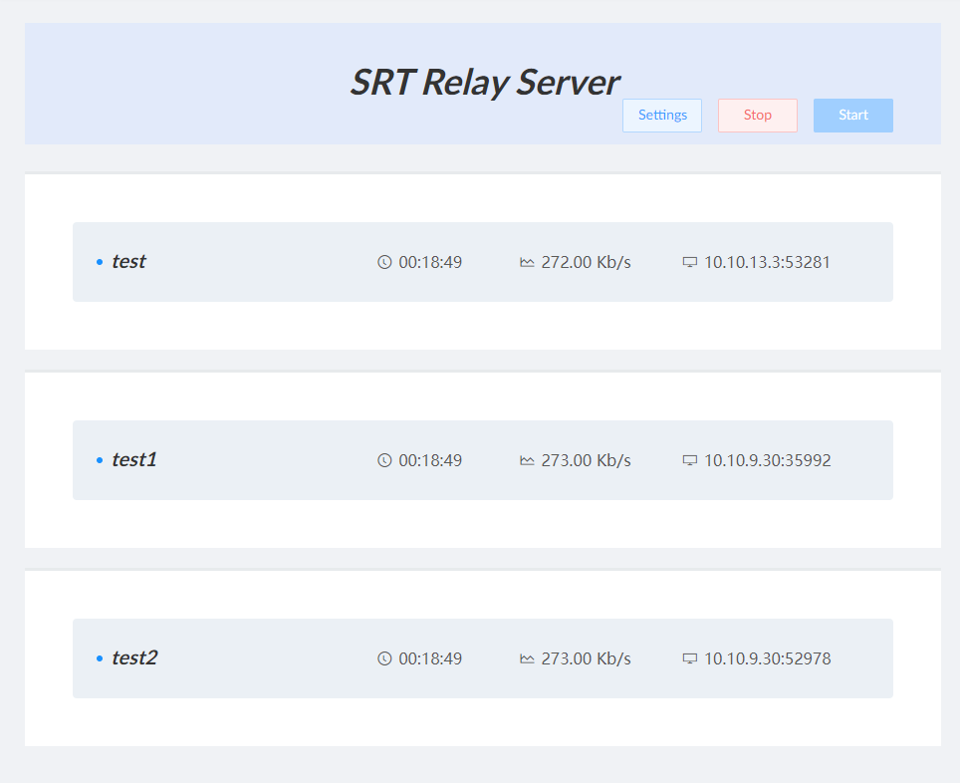Toggle the blue status dot beside test
The image size is (960, 783).
pyautogui.click(x=99, y=262)
